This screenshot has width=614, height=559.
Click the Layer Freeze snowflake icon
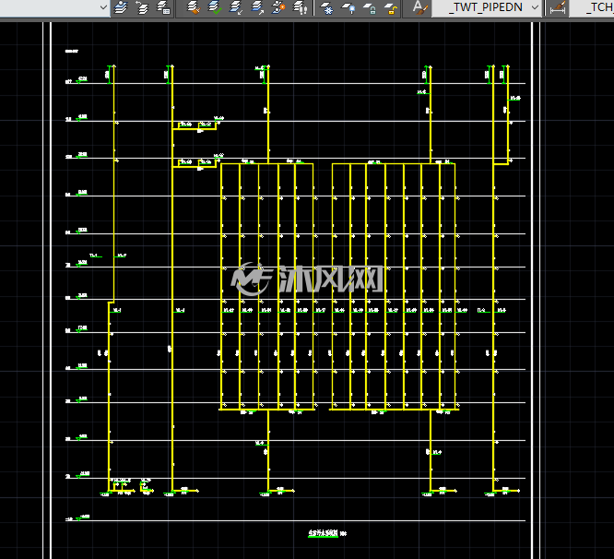326,7
